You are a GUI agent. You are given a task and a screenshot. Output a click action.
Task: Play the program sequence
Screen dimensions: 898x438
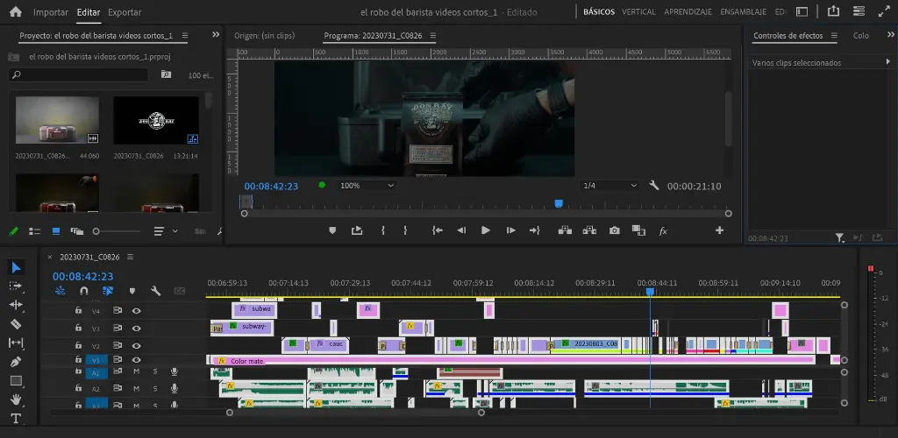486,230
